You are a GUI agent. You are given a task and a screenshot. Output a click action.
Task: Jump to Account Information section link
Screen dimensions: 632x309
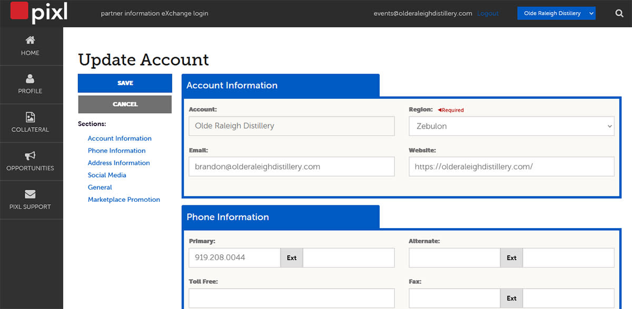[120, 138]
